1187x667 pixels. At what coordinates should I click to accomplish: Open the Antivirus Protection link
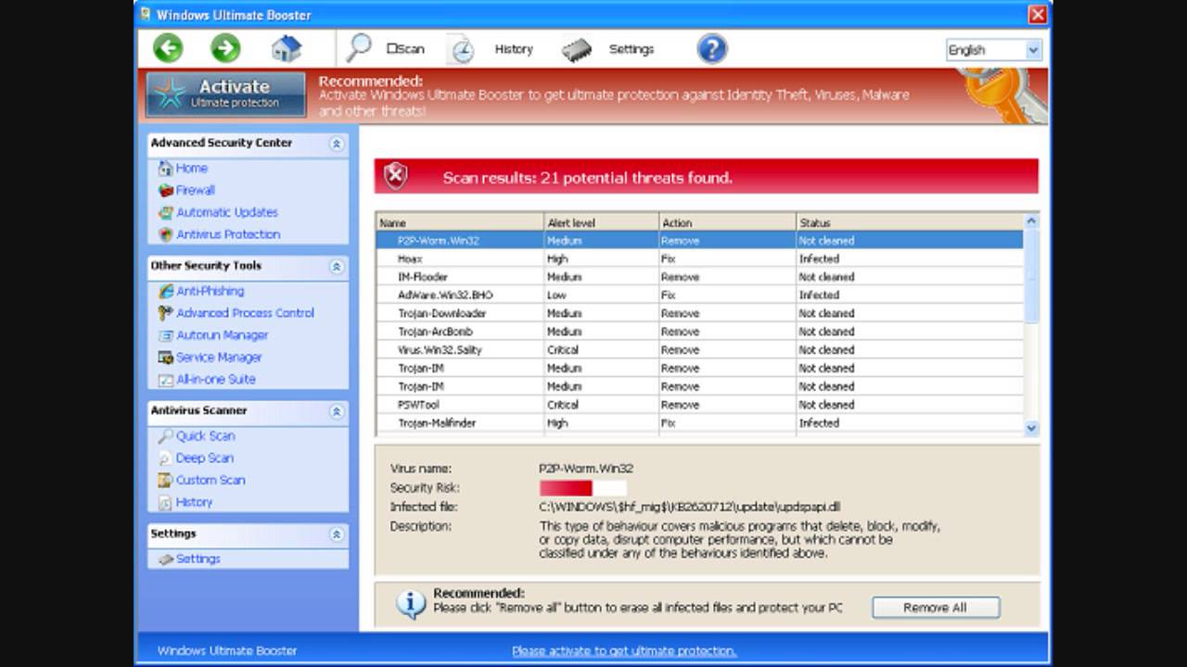click(x=228, y=234)
